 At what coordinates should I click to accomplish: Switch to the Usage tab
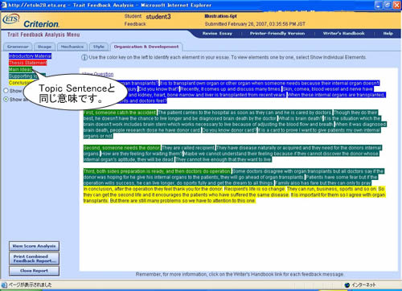coord(44,47)
